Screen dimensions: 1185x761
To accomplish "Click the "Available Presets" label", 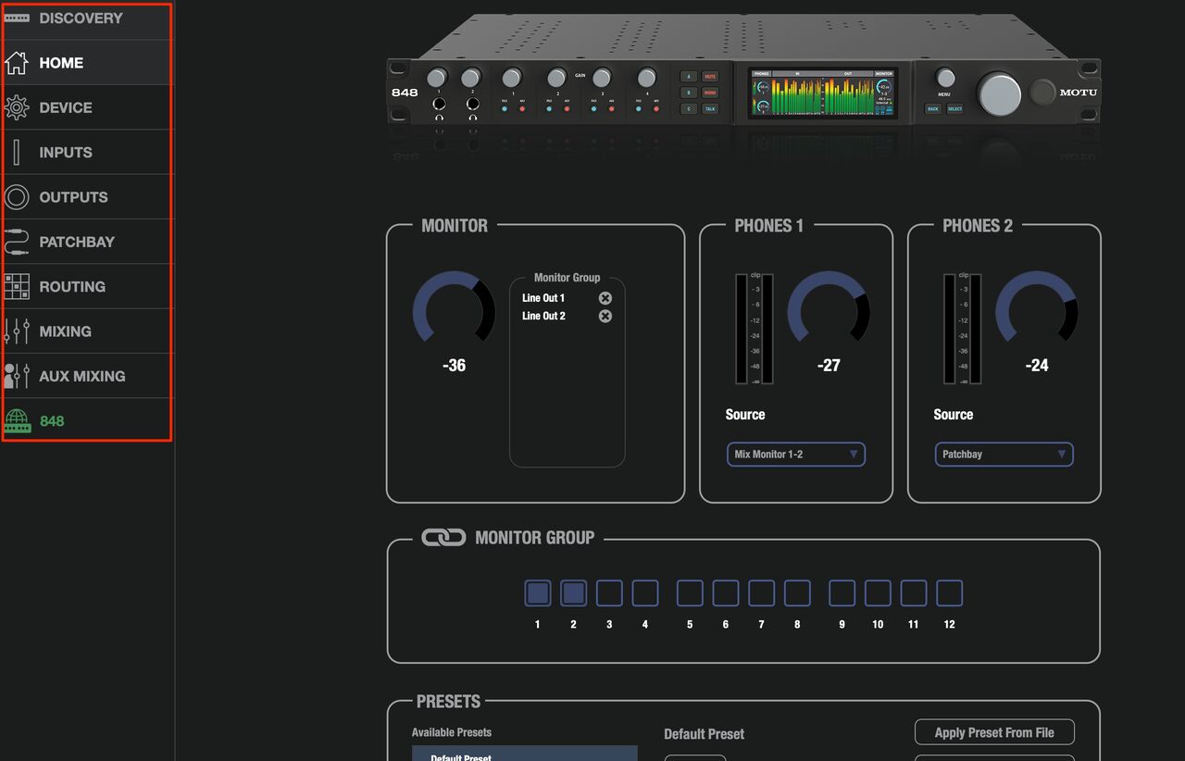I will tap(452, 732).
